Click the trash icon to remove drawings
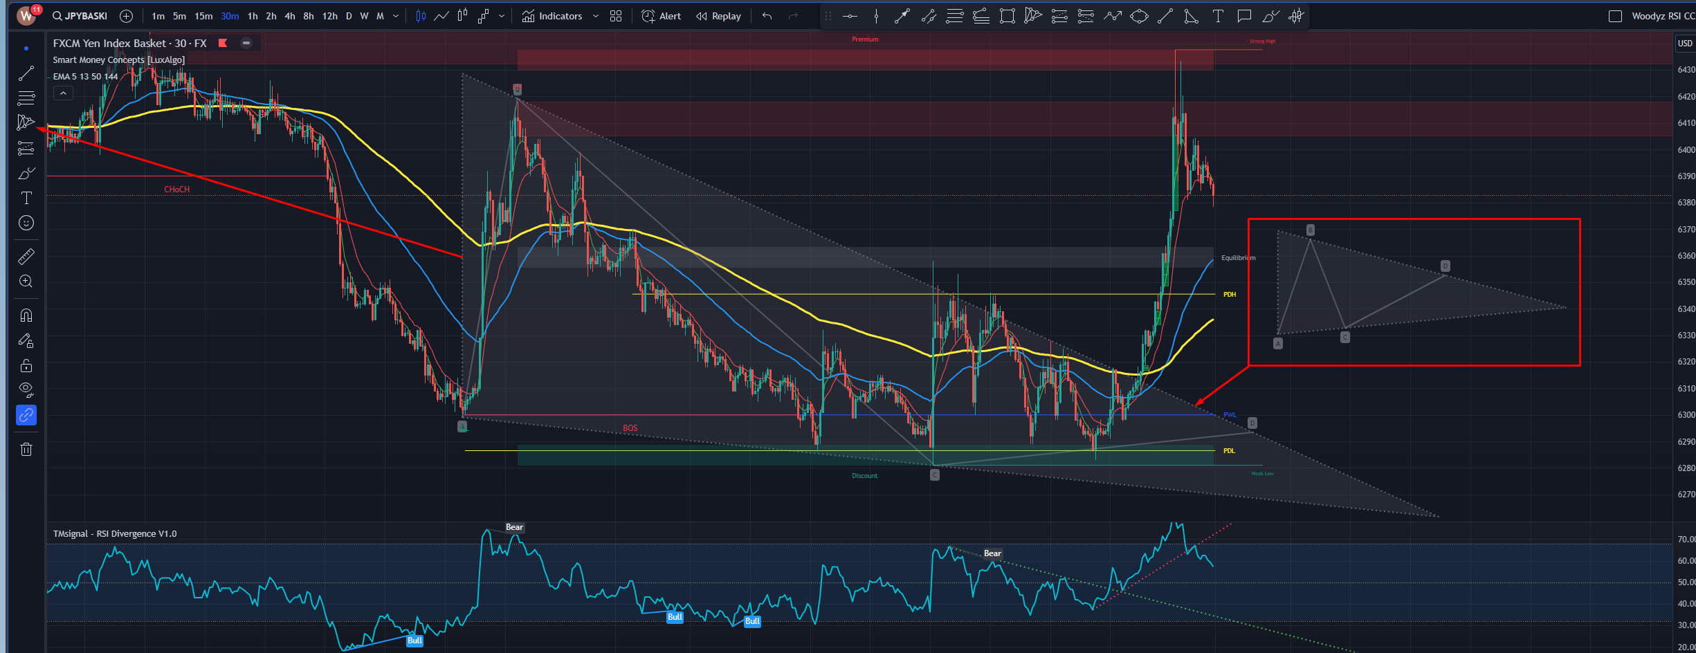This screenshot has width=1696, height=653. pos(26,450)
